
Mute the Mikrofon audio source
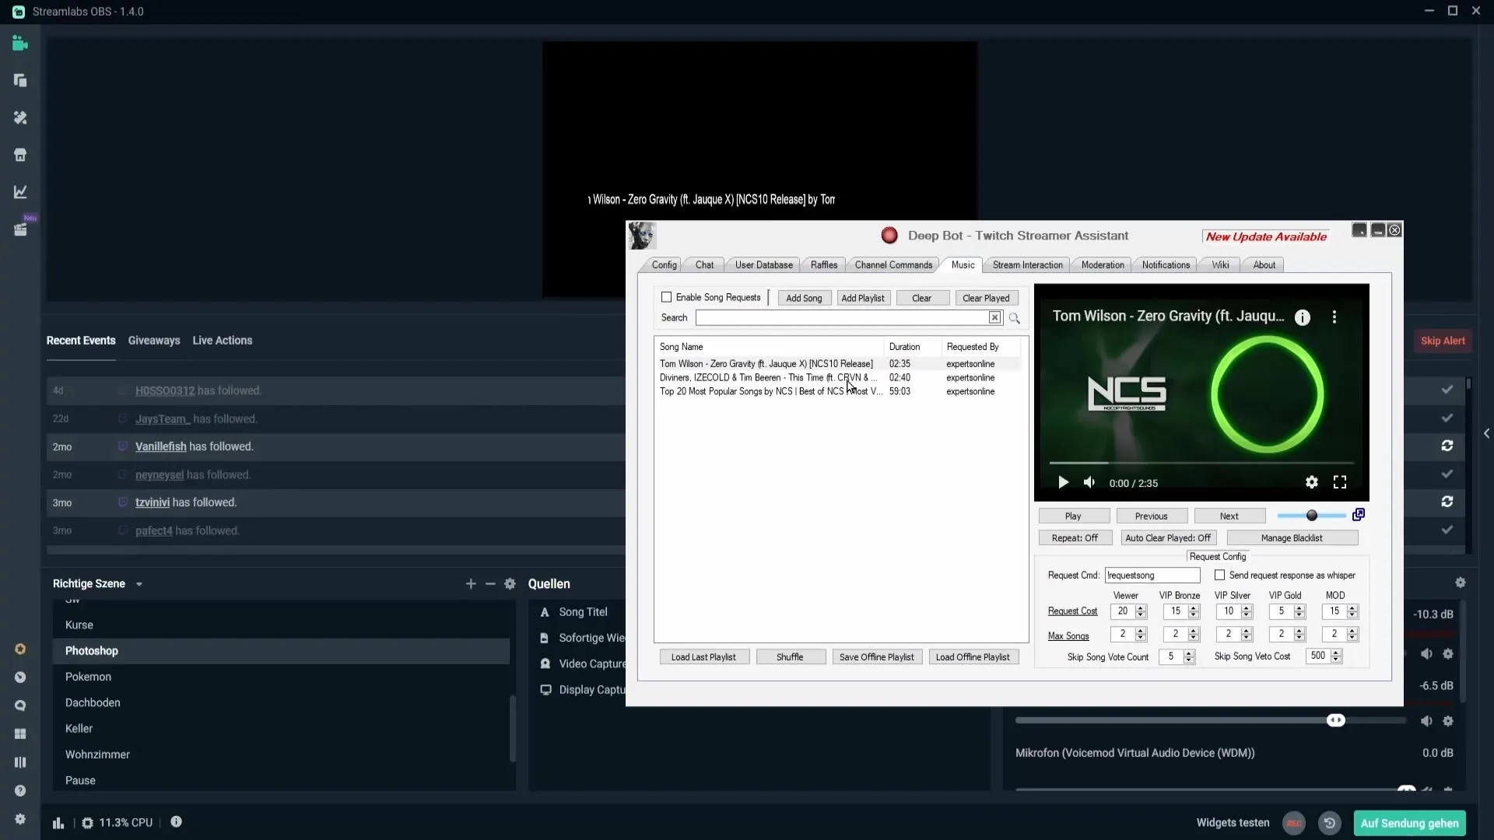1426,789
